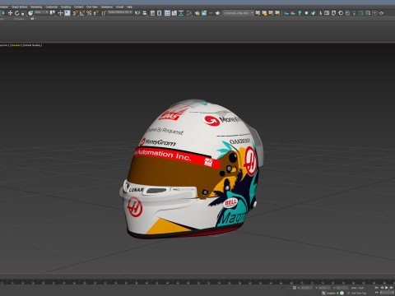Open the Content menu
This screenshot has width=395, height=296.
[78, 7]
